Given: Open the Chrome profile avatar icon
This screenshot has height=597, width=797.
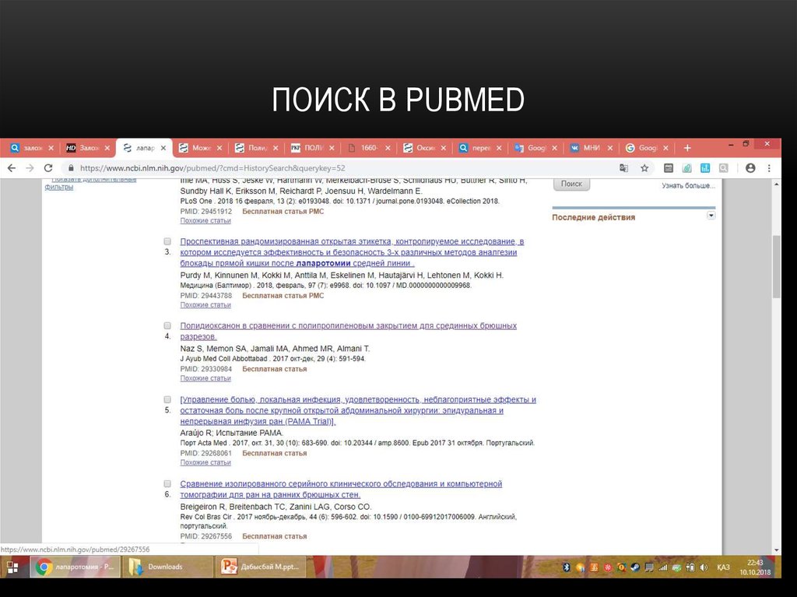Looking at the screenshot, I should (x=751, y=167).
